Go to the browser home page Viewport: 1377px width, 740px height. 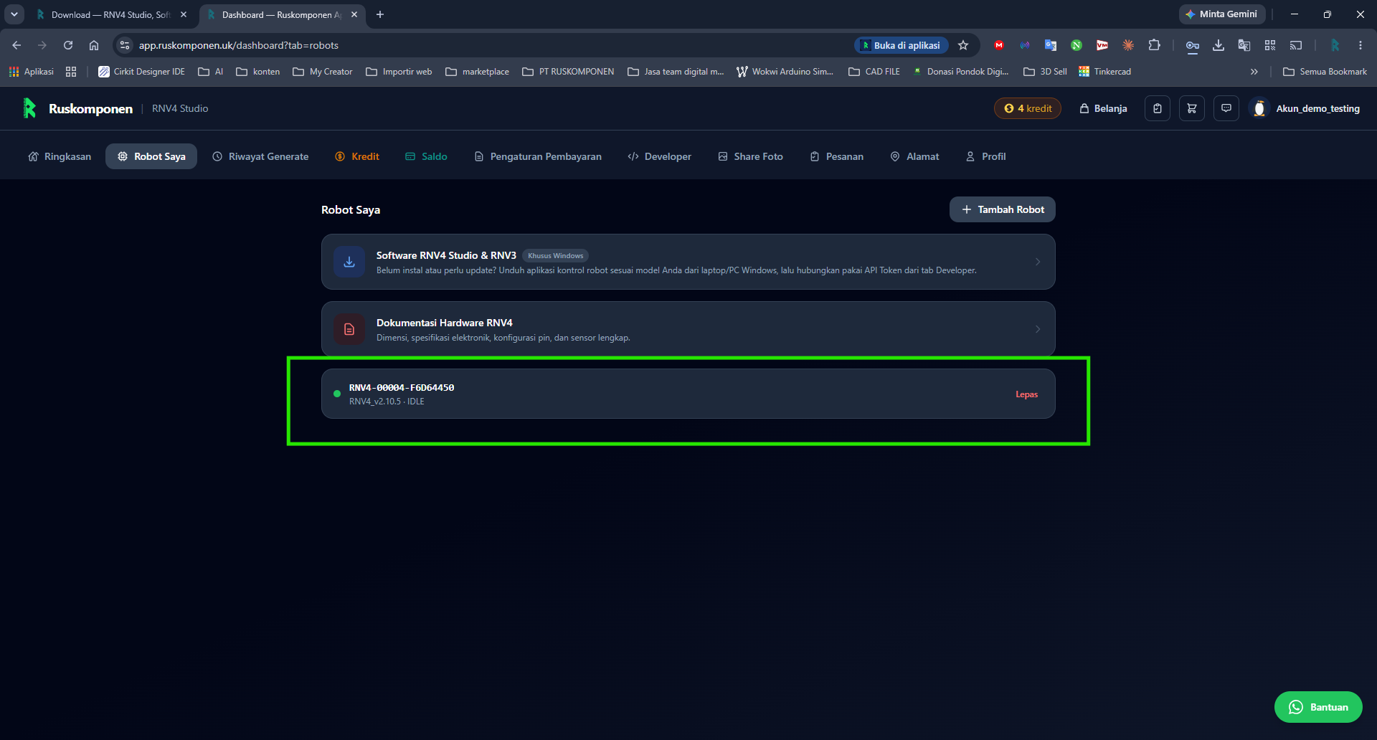(x=94, y=45)
